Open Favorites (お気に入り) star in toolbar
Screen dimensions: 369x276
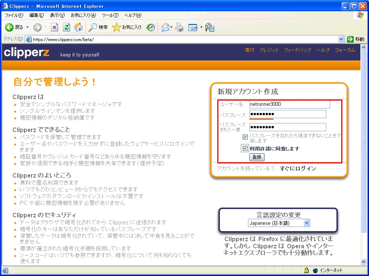116,27
